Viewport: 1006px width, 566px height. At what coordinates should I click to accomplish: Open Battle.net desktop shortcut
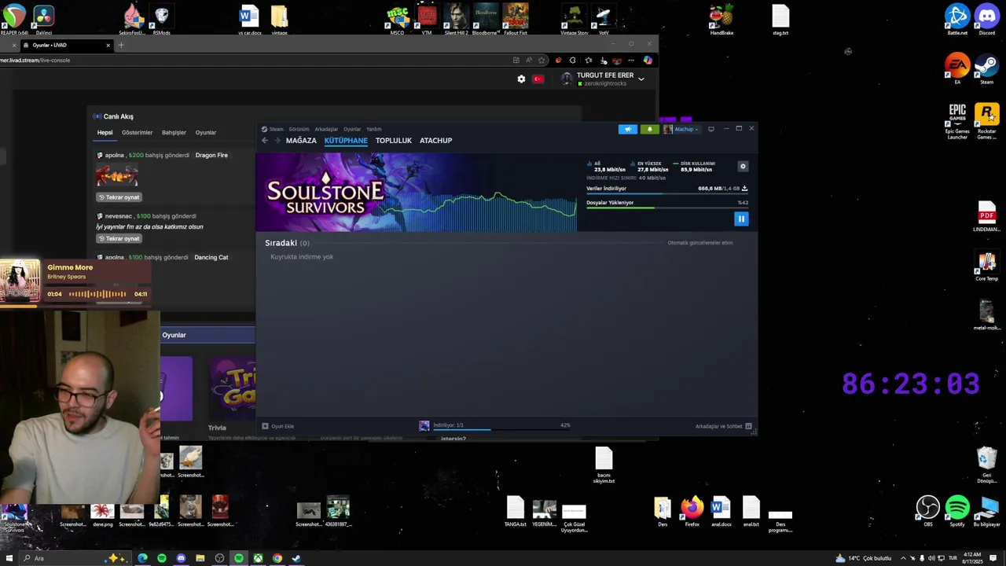[x=957, y=18]
